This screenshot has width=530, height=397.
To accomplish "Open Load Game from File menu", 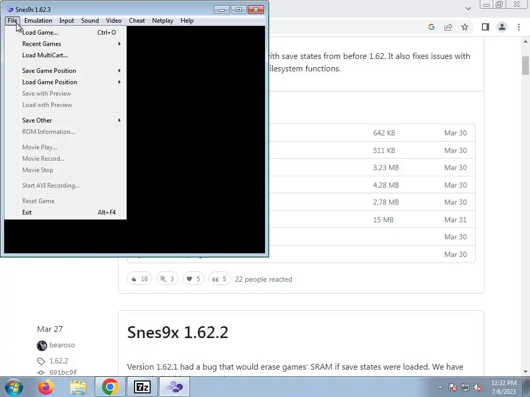I will tap(66, 33).
